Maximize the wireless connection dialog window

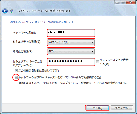tap(123, 2)
